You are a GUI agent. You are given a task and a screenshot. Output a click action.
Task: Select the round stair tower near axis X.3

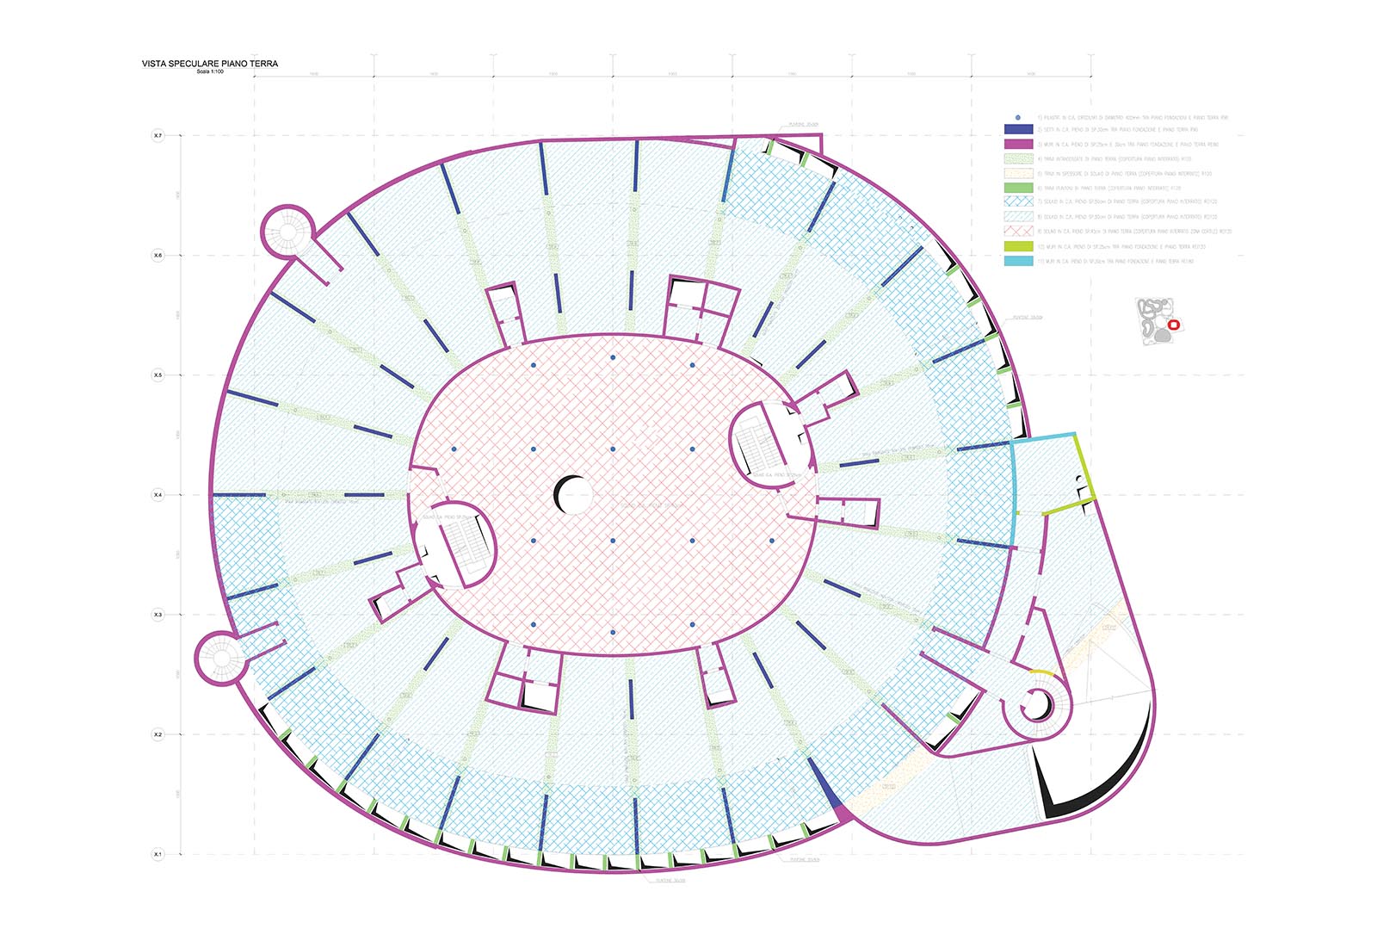click(222, 659)
